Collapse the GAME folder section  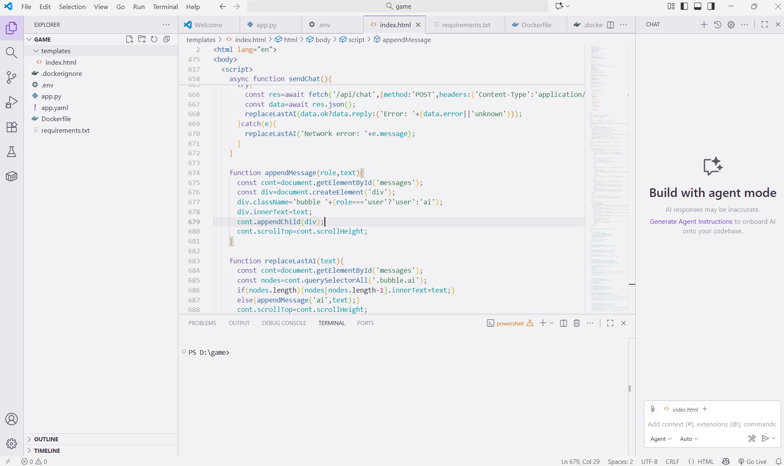click(30, 39)
